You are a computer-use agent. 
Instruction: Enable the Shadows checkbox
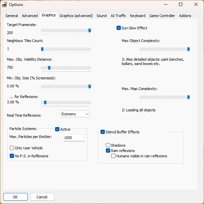[108, 145]
